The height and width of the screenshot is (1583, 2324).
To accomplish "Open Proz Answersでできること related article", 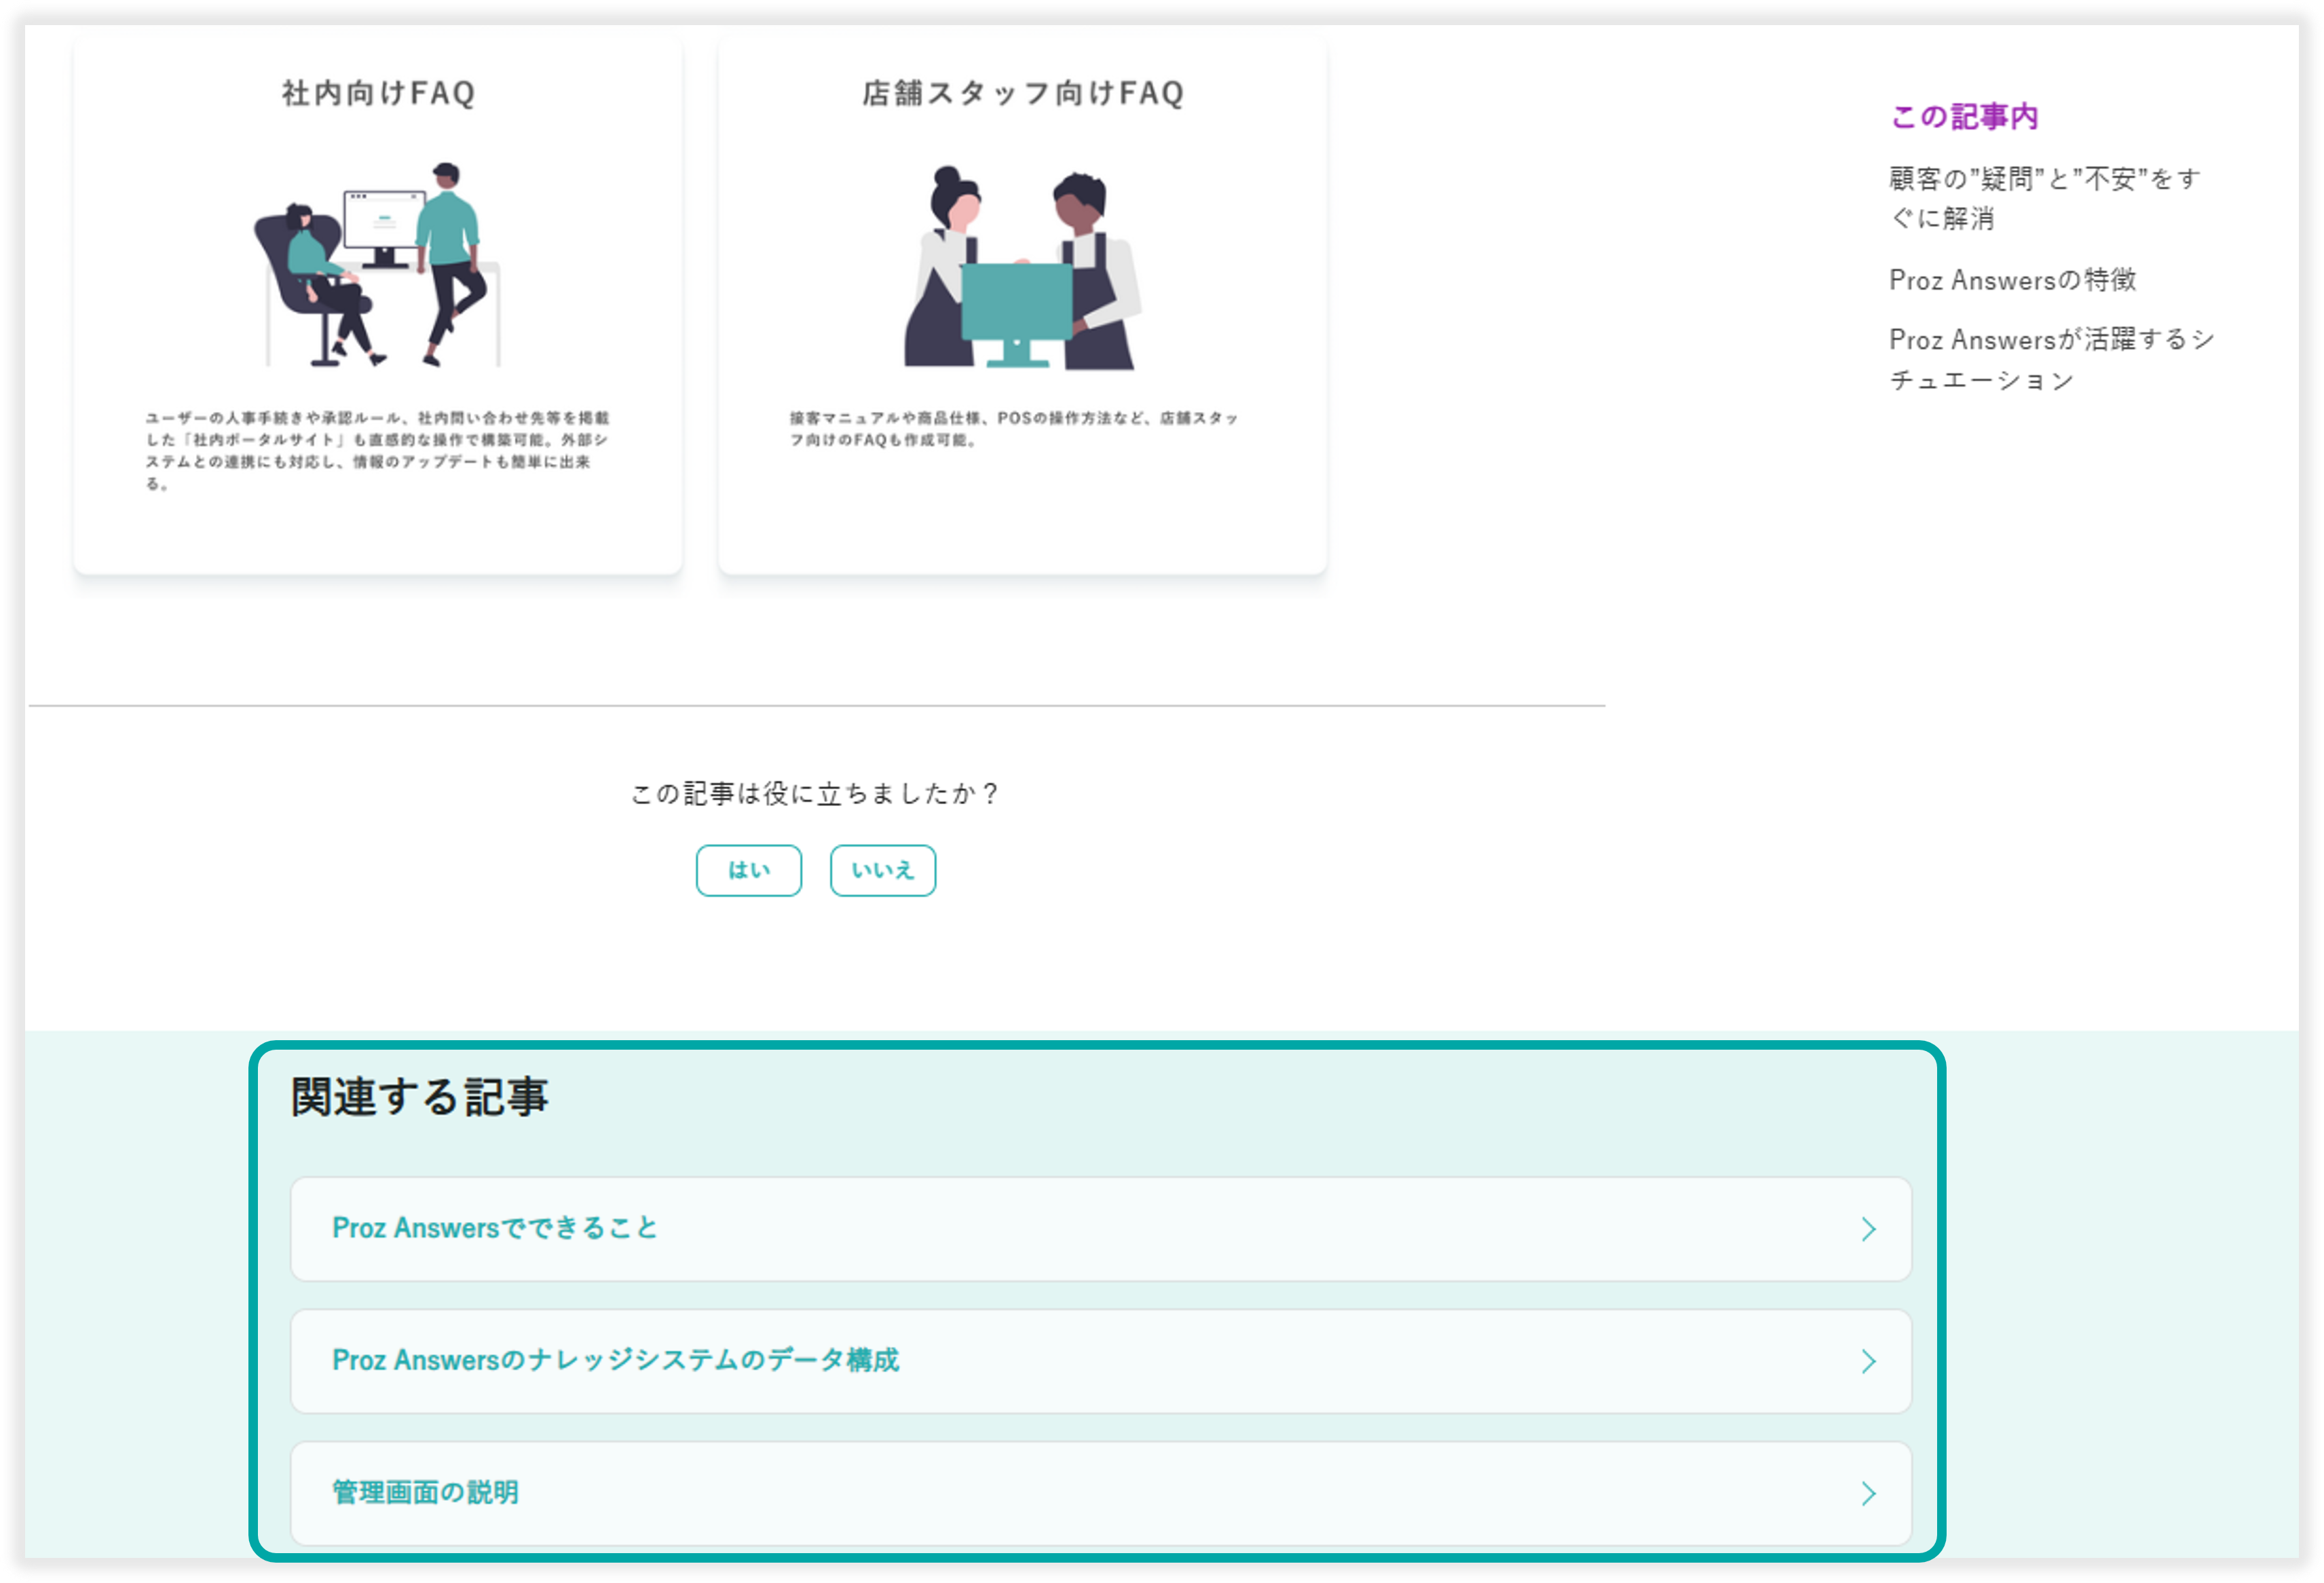I will (x=495, y=1228).
